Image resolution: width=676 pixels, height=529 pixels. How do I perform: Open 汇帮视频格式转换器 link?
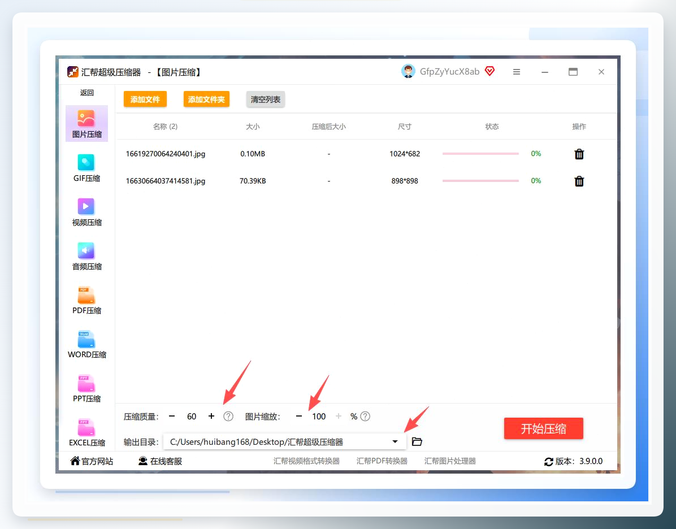click(306, 461)
